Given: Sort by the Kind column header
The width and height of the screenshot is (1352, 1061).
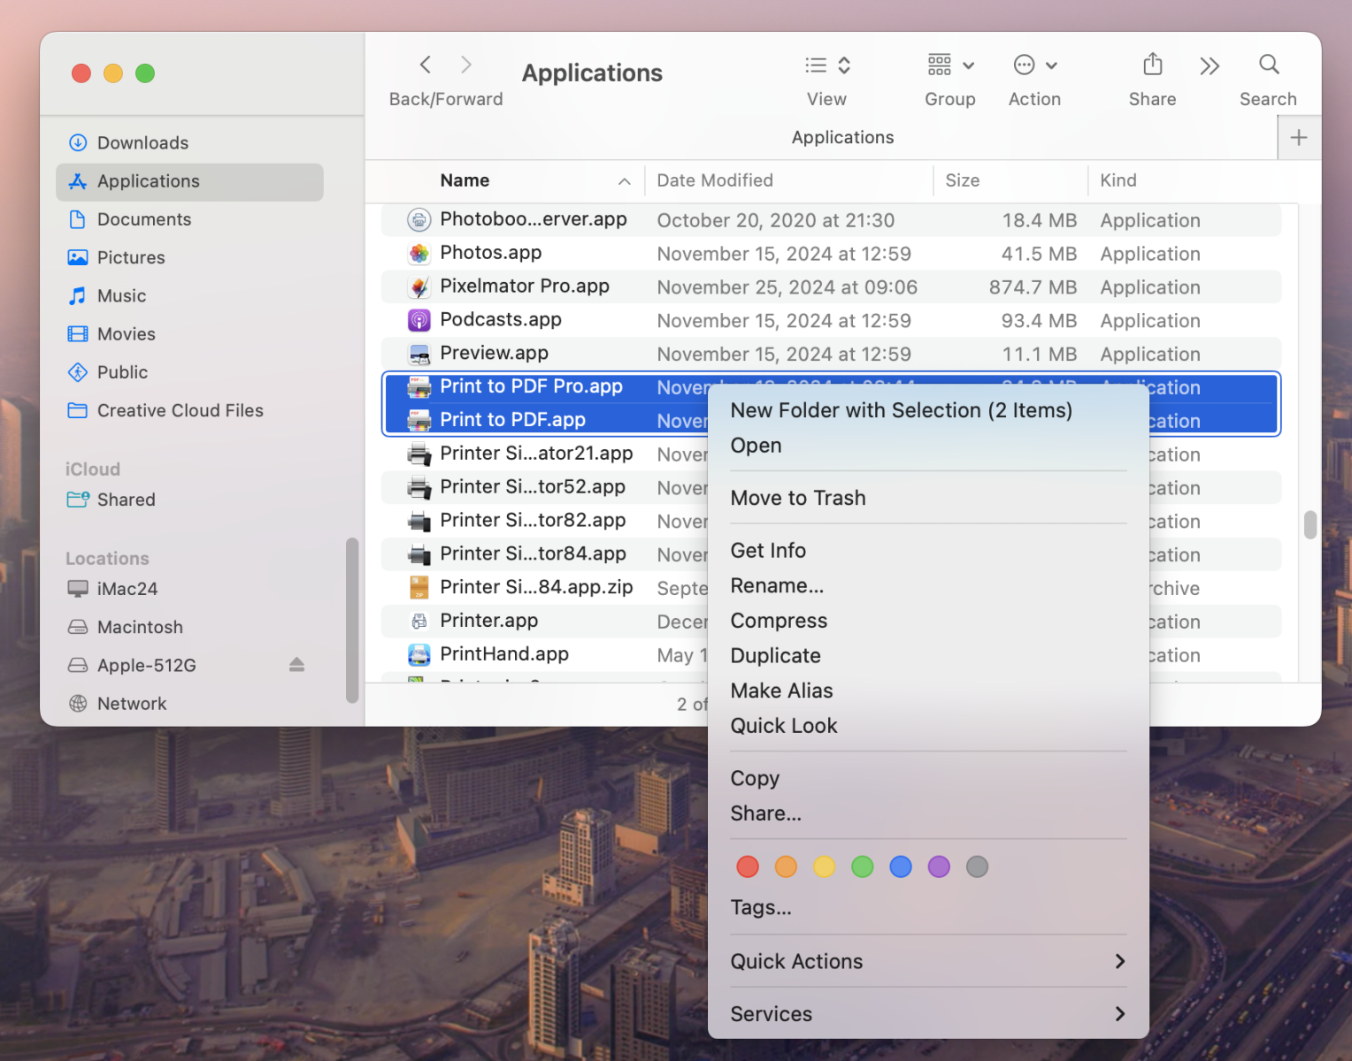Looking at the screenshot, I should point(1118,180).
